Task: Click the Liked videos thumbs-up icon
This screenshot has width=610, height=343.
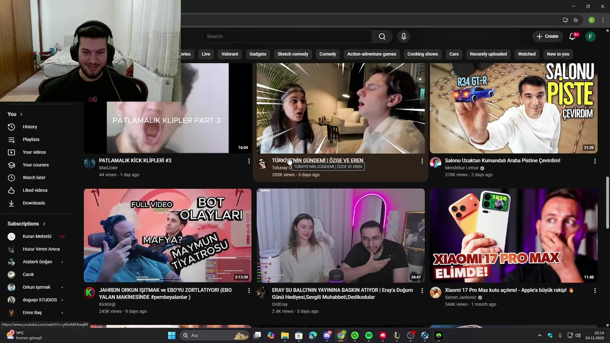Action: (11, 191)
